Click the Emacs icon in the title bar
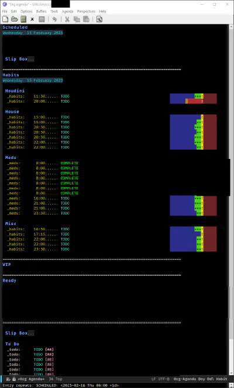This screenshot has width=234, height=388. tap(4, 4)
